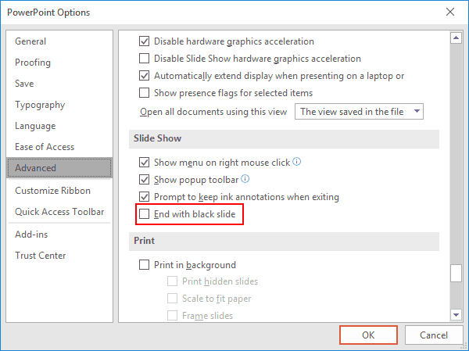
Task: Close the PowerPoint Options dialog
Action: pyautogui.click(x=450, y=12)
